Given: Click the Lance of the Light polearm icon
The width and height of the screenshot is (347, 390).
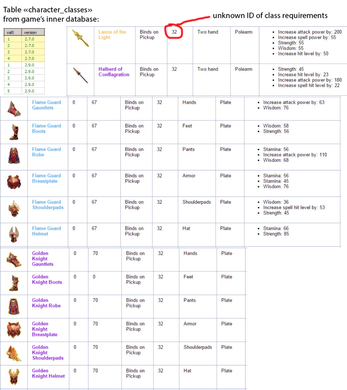Looking at the screenshot, I should click(x=80, y=38).
